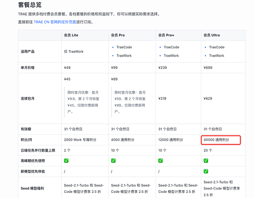Click TraeCode in the 会员 Pro+ column

pyautogui.click(x=171, y=47)
